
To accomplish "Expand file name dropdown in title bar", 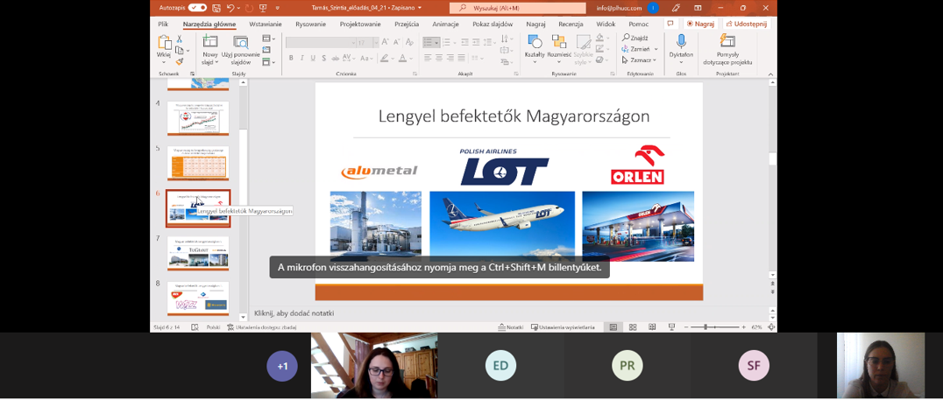I will [x=420, y=8].
